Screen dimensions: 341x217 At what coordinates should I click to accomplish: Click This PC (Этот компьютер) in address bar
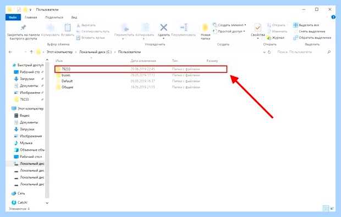[x=59, y=52]
